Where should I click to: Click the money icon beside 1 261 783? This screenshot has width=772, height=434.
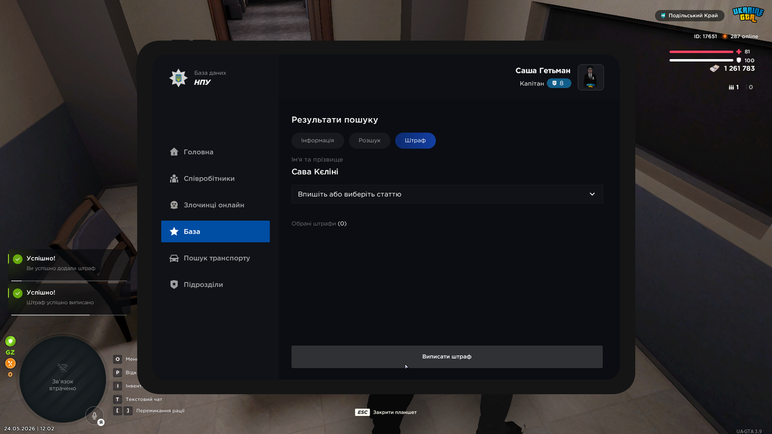(x=715, y=69)
